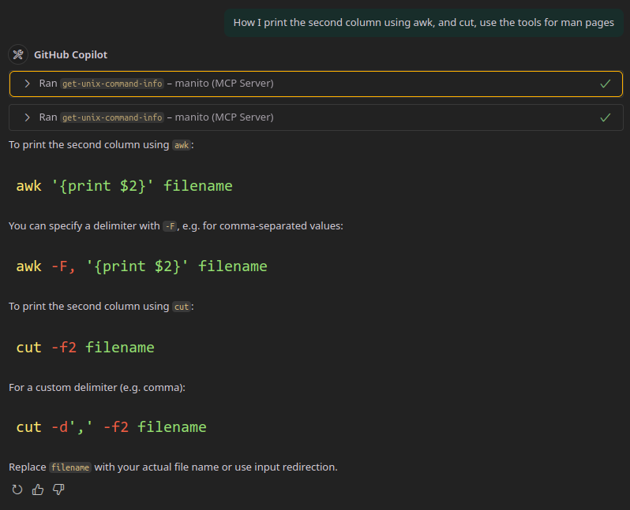
Task: Click the cut -f2 filename code block
Action: point(85,348)
